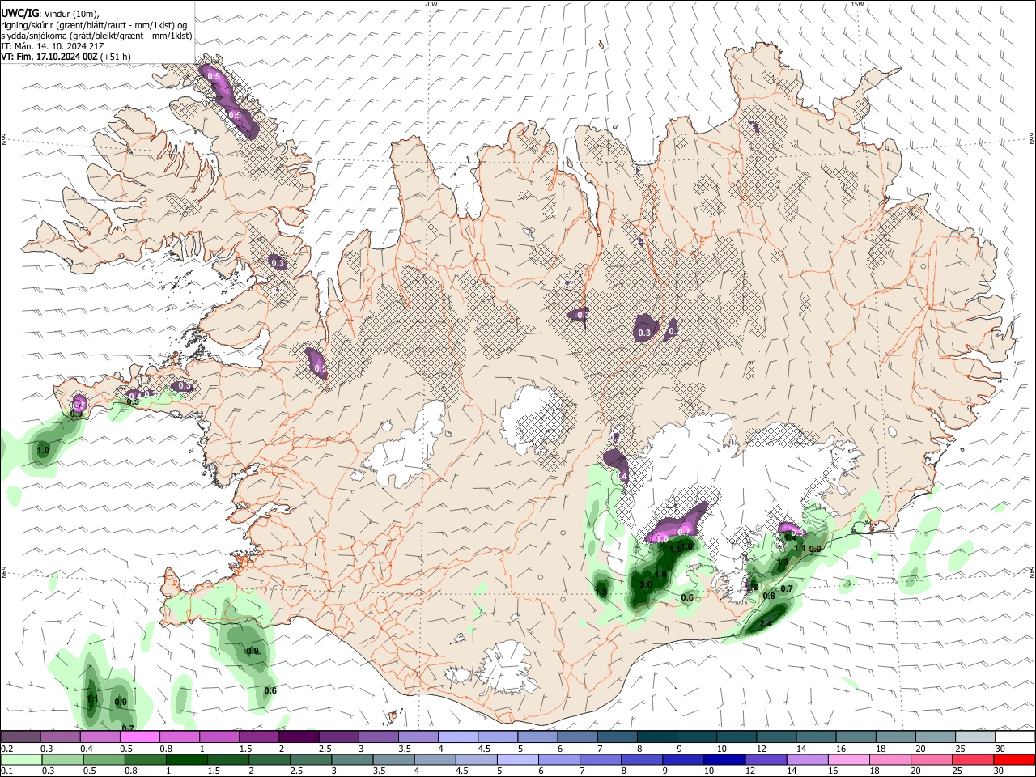
Task: Click the 'VT: Fim. 17.10.2024 00Z (+51 h)' line
Action: point(66,57)
